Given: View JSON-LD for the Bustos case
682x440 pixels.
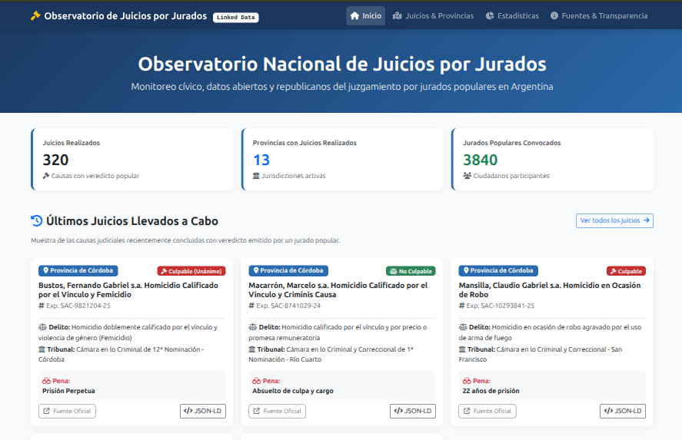Looking at the screenshot, I should [x=203, y=411].
